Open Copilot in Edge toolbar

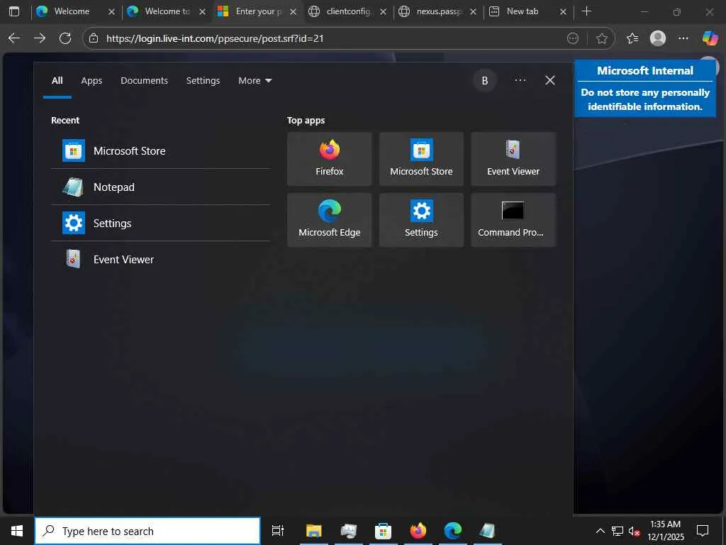pyautogui.click(x=709, y=38)
